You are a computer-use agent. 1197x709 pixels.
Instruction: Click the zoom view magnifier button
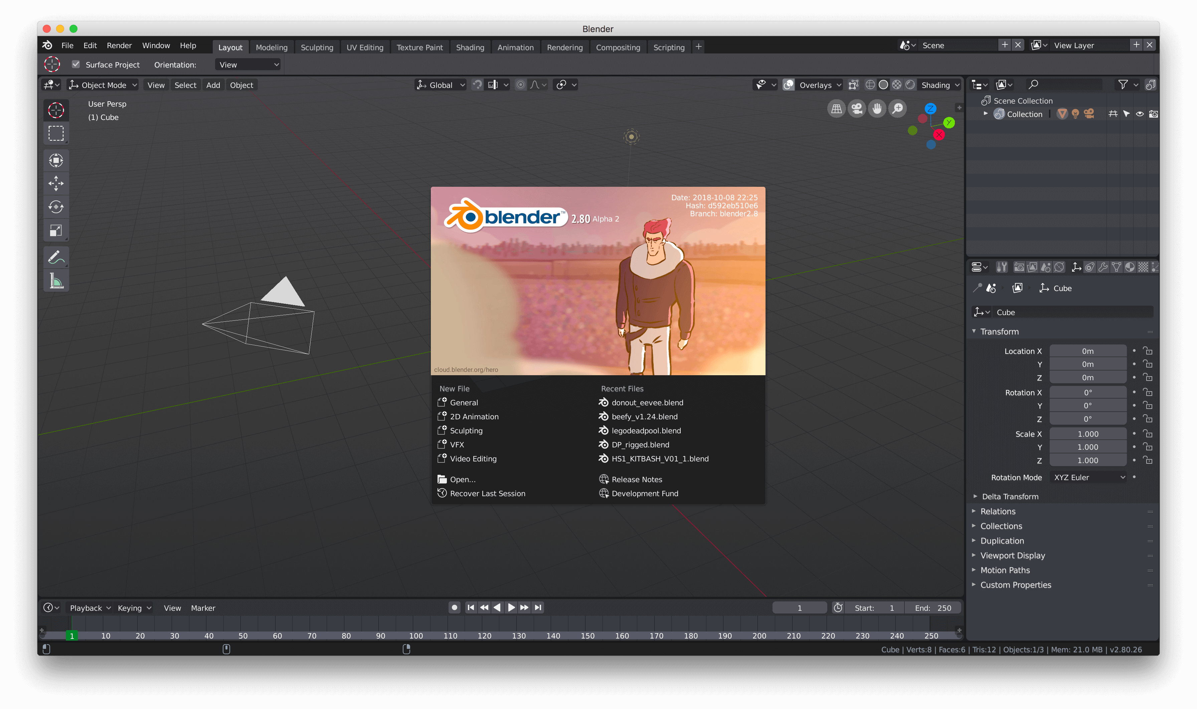(898, 109)
